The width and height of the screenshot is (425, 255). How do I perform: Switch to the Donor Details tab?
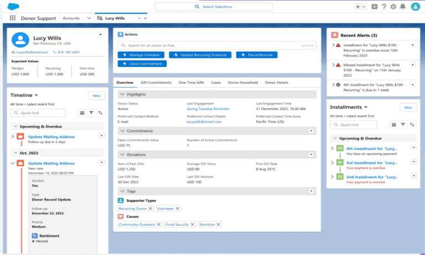coord(277,82)
